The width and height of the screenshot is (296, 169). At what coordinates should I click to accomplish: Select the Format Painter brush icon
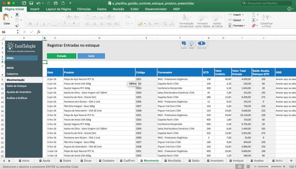(17, 25)
